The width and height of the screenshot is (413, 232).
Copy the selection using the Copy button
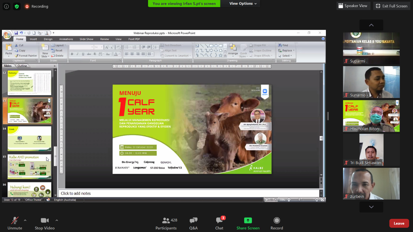point(20,51)
